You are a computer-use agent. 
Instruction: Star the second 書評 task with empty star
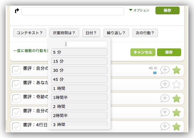tap(177, 84)
